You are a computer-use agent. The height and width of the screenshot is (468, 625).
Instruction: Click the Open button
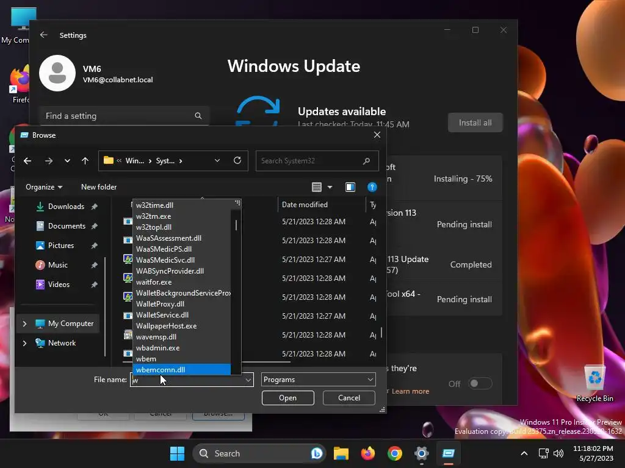(x=288, y=398)
